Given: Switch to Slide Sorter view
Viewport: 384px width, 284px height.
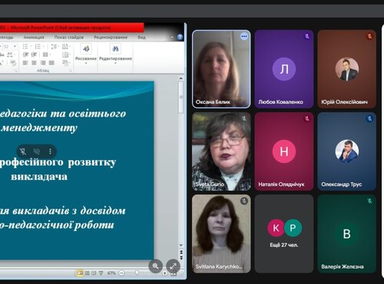Looking at the screenshot, I should point(87,273).
